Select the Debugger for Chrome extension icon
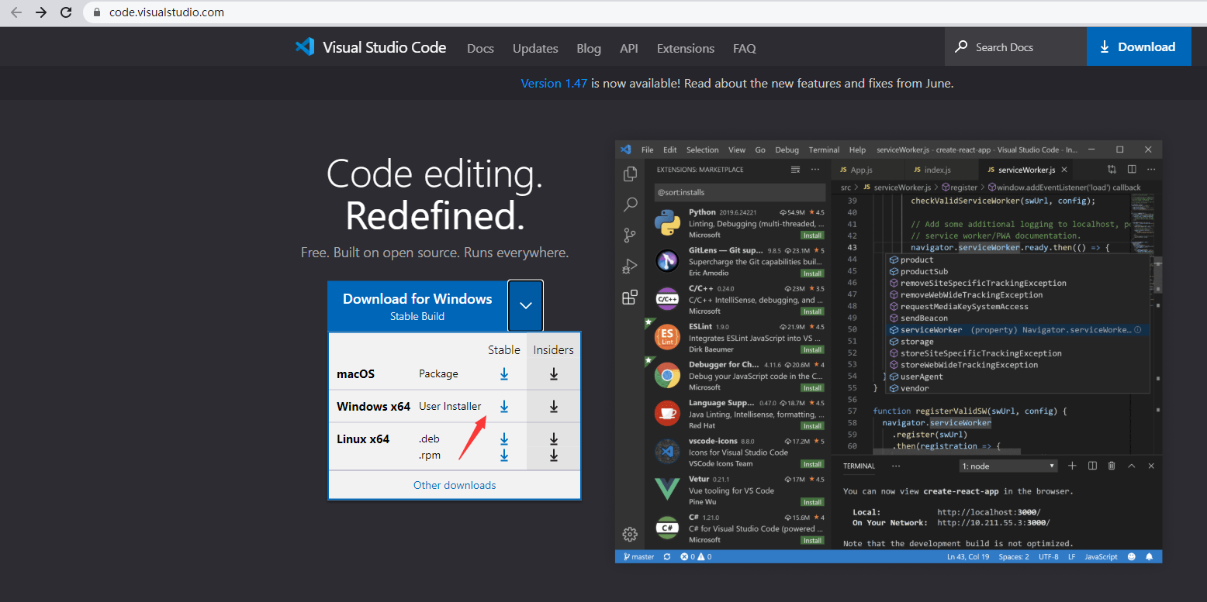 pyautogui.click(x=667, y=376)
